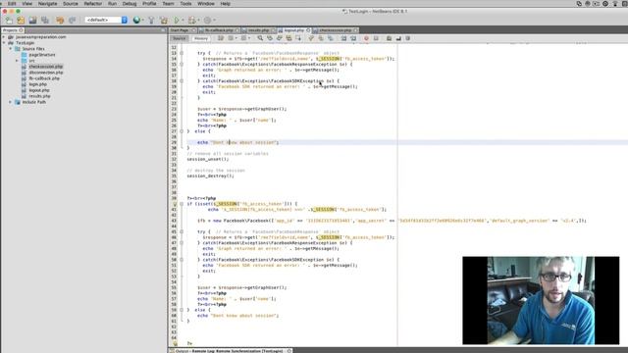Open the Run Project dropdown arrow
The width and height of the screenshot is (628, 353).
click(183, 20)
